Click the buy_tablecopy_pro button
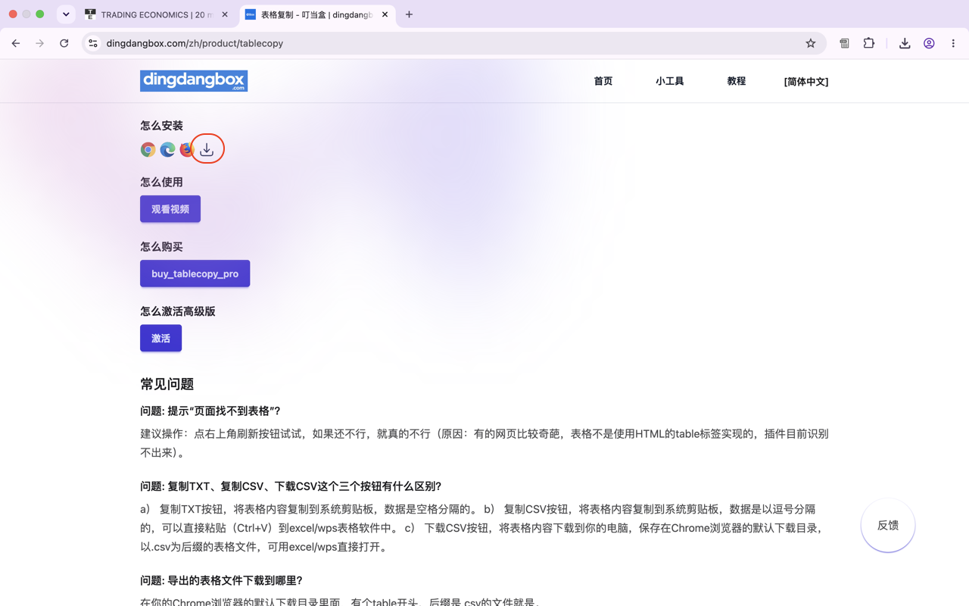 195,273
